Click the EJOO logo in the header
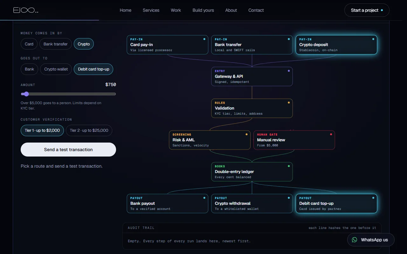407x254 pixels. pyautogui.click(x=26, y=10)
